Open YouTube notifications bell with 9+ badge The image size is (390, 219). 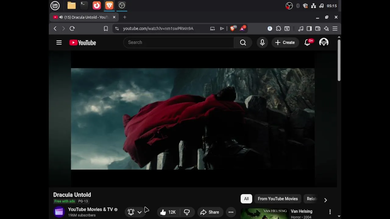[308, 42]
